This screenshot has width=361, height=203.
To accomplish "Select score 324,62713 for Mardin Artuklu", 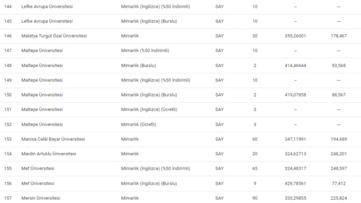I will click(x=296, y=154).
